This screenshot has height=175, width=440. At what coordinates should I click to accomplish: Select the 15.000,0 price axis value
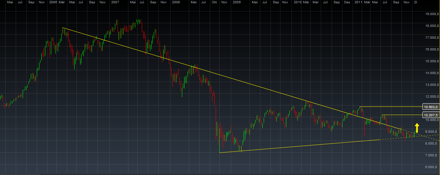click(432, 61)
